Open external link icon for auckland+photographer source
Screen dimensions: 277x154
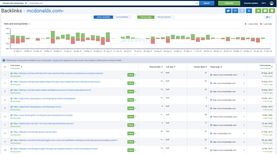point(12,99)
